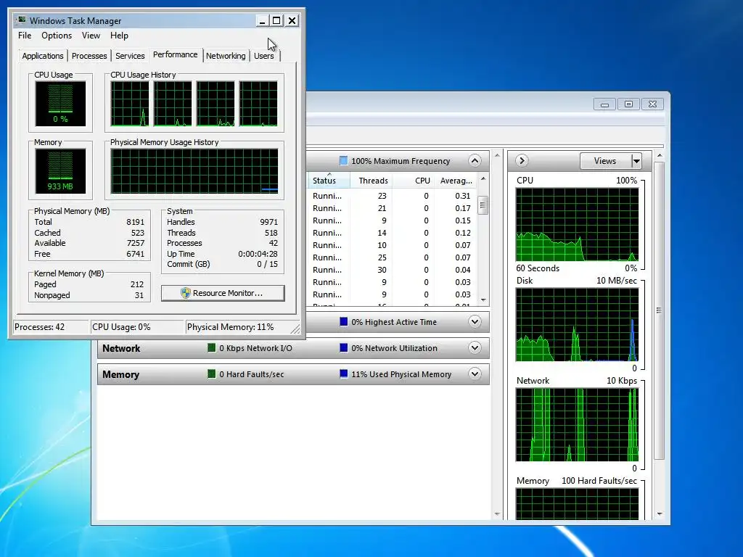
Task: Open the File menu in Task Manager
Action: pyautogui.click(x=25, y=36)
